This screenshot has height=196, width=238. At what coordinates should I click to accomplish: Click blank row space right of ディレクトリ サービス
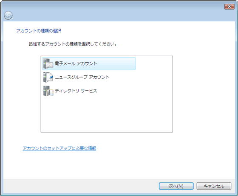pos(134,91)
